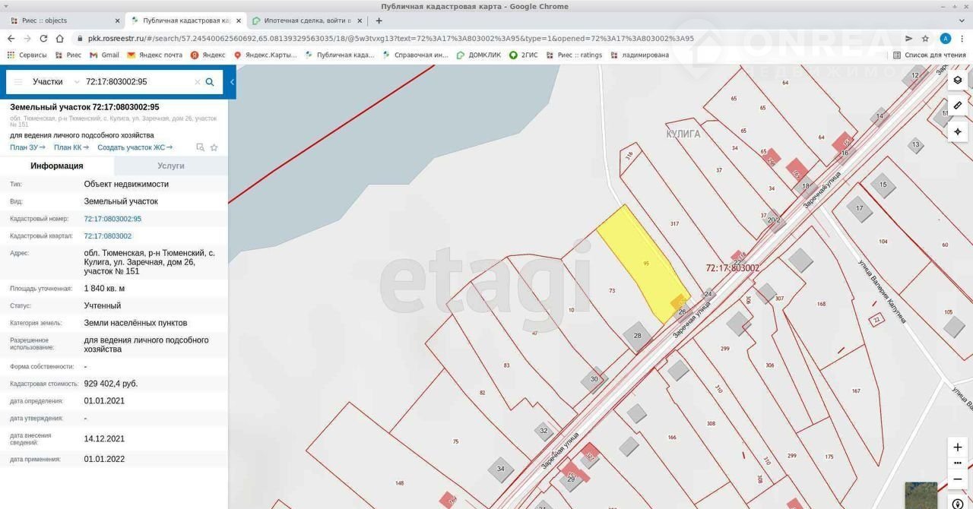Zoom in on the map

(x=957, y=447)
